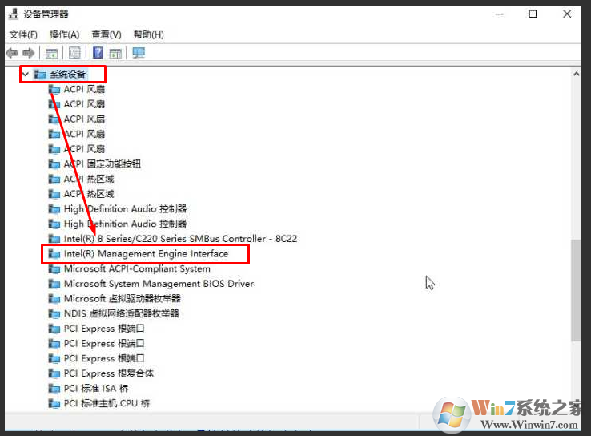591x436 pixels.
Task: Click the icon beside Microsoft 虚拟驱动器枚举器
Action: (54, 299)
